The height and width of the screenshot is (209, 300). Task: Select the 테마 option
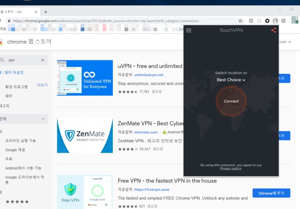click(9, 96)
